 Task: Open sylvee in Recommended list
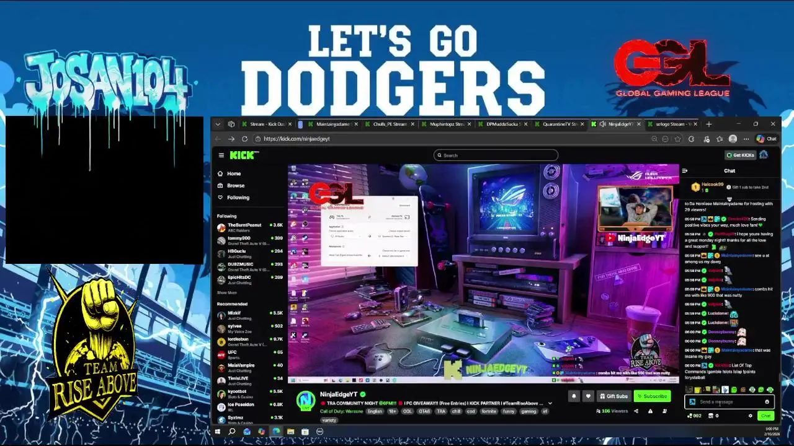[250, 328]
